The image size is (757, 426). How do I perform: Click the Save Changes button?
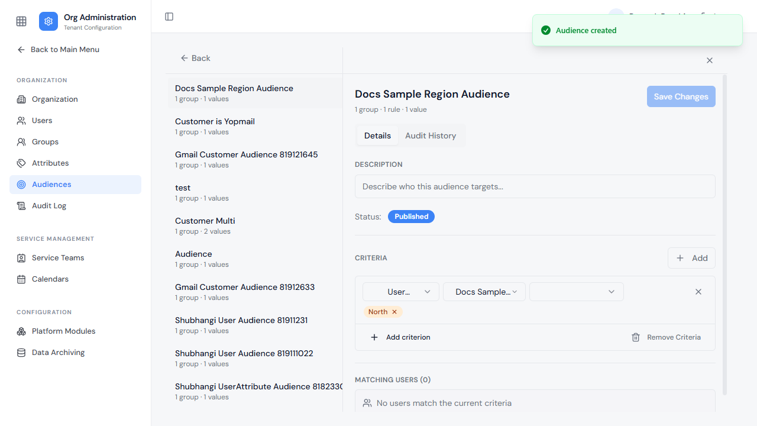pyautogui.click(x=681, y=96)
